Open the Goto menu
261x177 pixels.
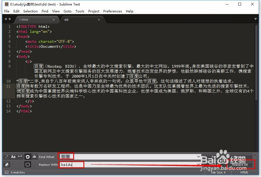tap(67, 11)
